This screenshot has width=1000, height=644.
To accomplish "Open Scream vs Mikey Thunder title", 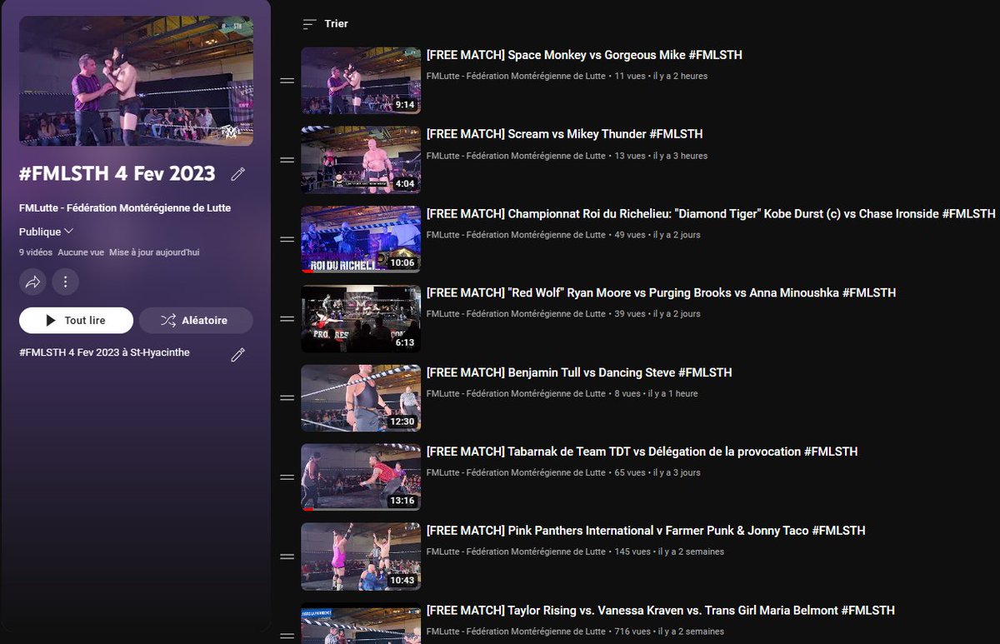I will pos(564,134).
